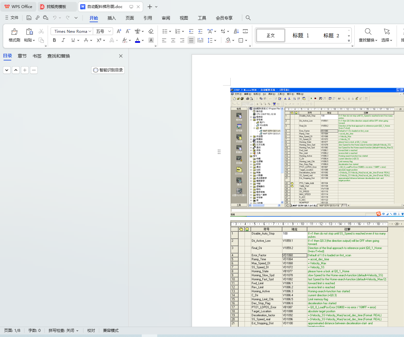Open the 章节 tab in navigation pane
This screenshot has width=404, height=337.
[22, 56]
